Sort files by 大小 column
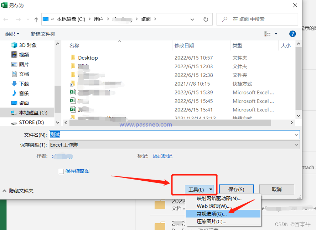This screenshot has height=230, width=316. pyautogui.click(x=286, y=45)
